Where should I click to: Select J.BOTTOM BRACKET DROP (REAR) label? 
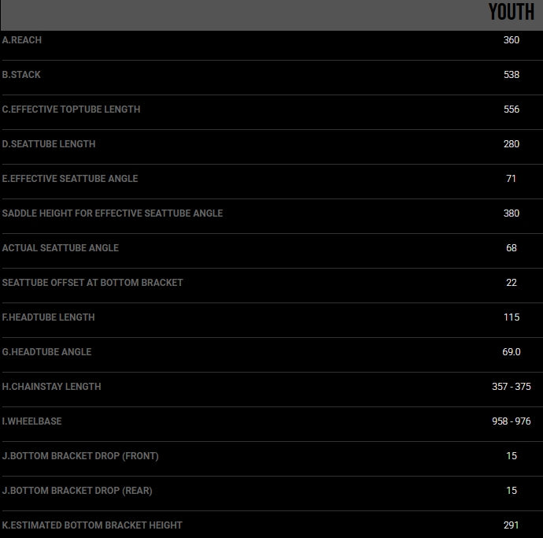(x=77, y=491)
